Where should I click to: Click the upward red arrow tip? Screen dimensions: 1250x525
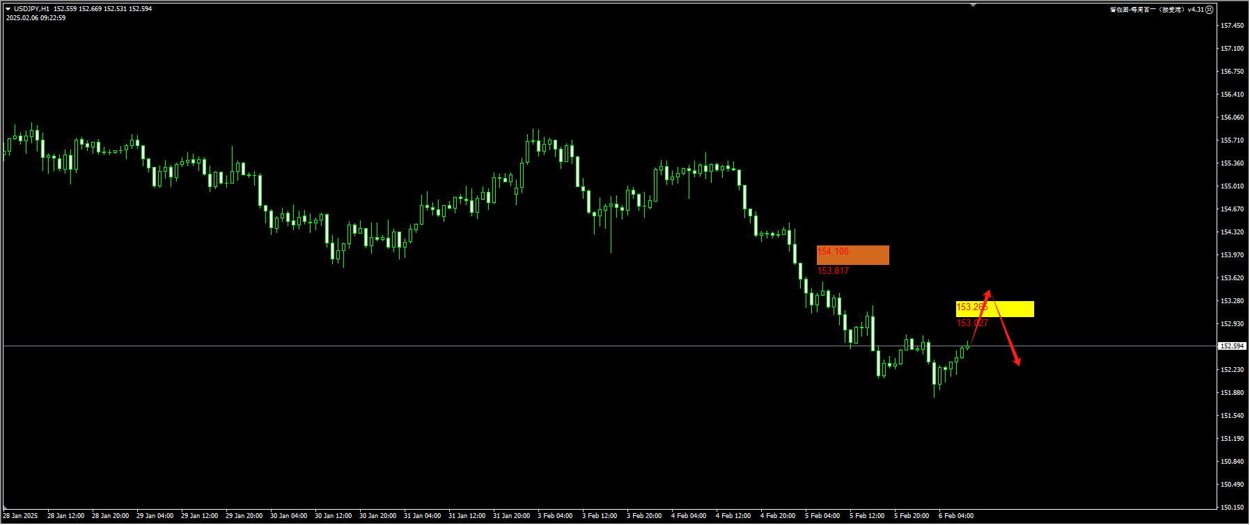988,292
